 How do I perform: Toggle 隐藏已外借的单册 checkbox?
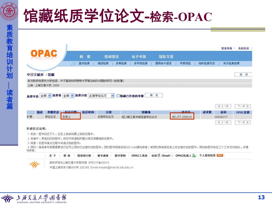point(118,96)
